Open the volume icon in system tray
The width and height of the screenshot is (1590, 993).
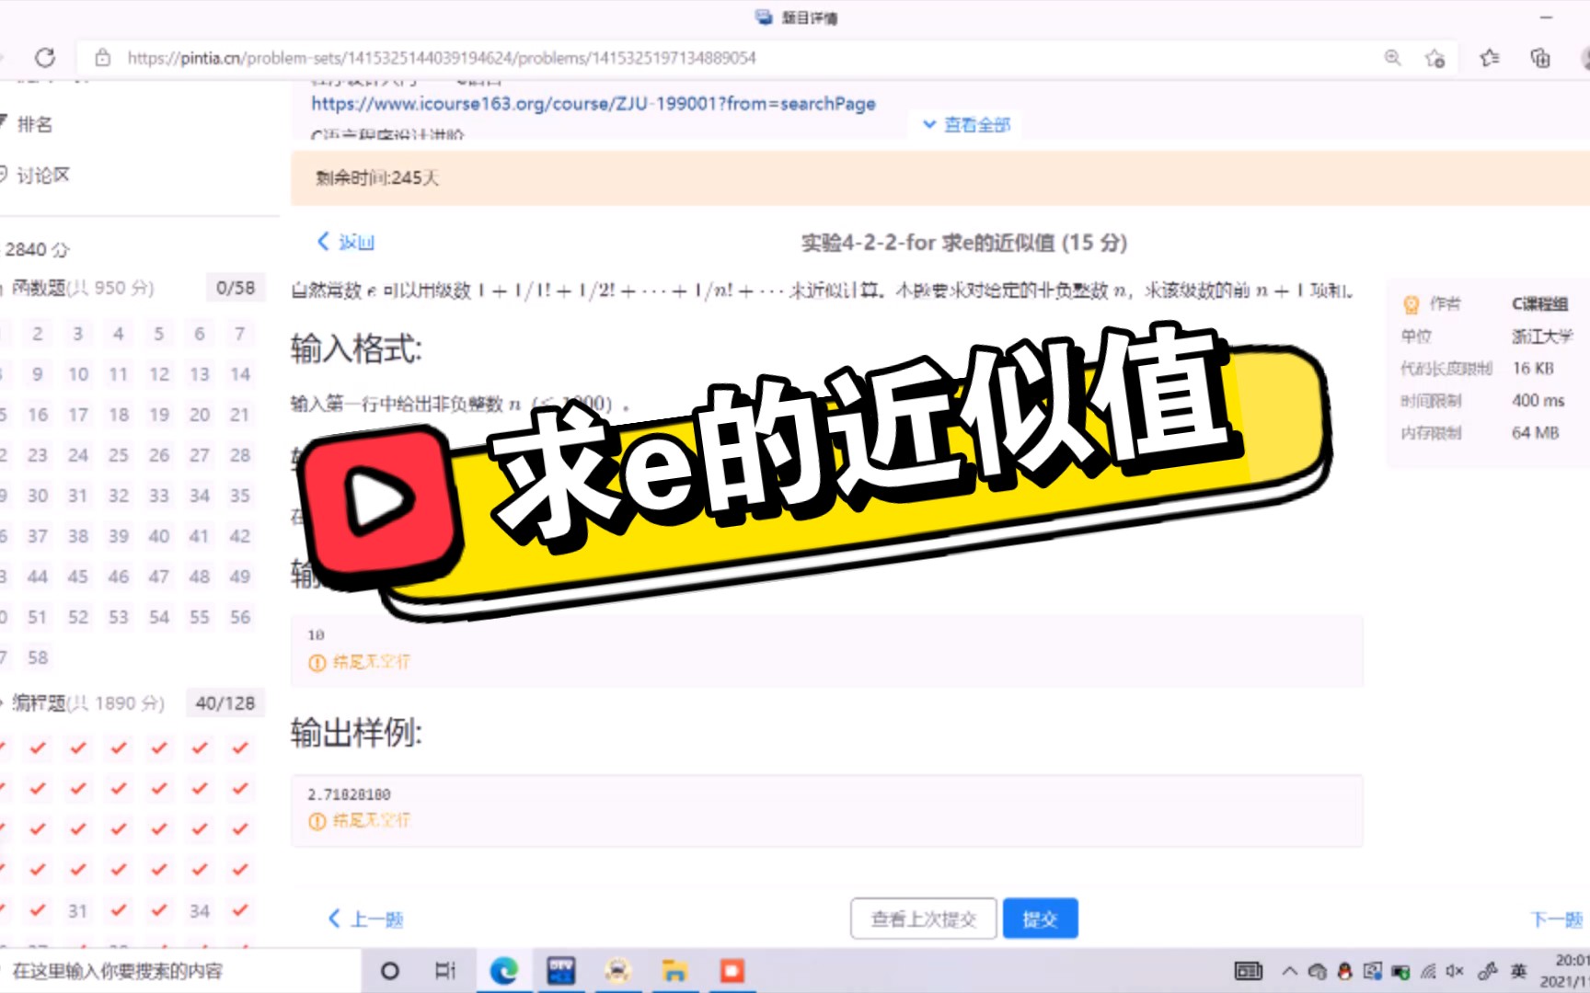(x=1455, y=970)
